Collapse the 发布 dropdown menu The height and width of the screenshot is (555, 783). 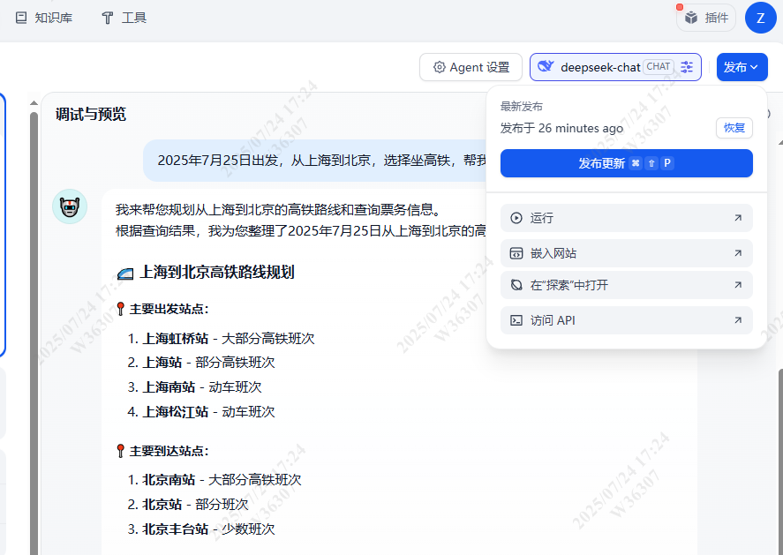point(742,67)
